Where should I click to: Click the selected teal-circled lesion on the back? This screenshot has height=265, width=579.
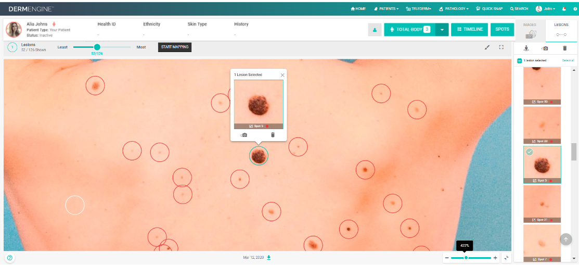(259, 156)
